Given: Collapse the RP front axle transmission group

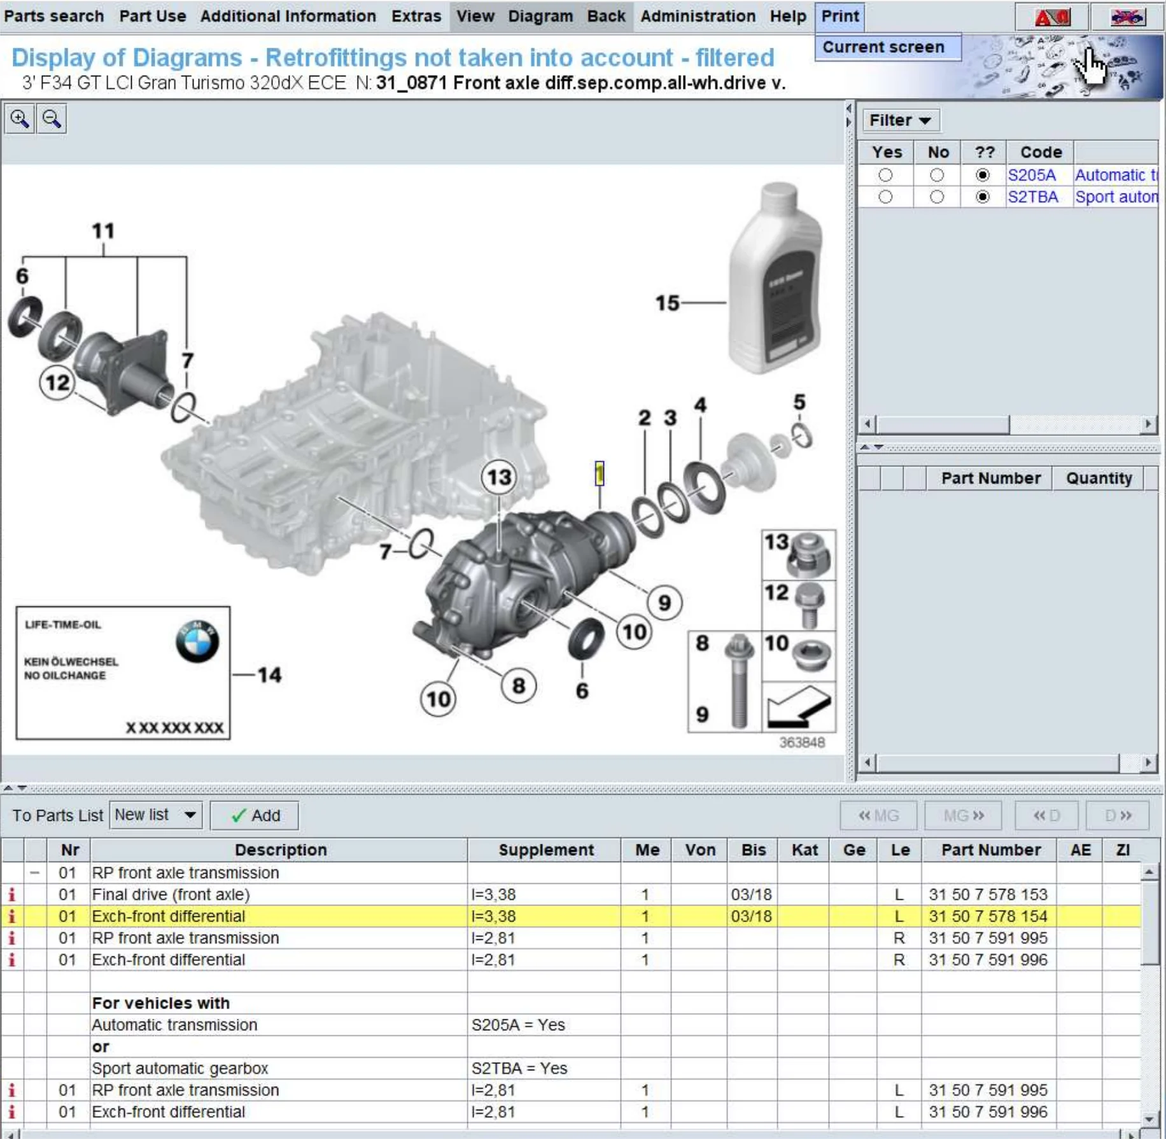Looking at the screenshot, I should [35, 872].
